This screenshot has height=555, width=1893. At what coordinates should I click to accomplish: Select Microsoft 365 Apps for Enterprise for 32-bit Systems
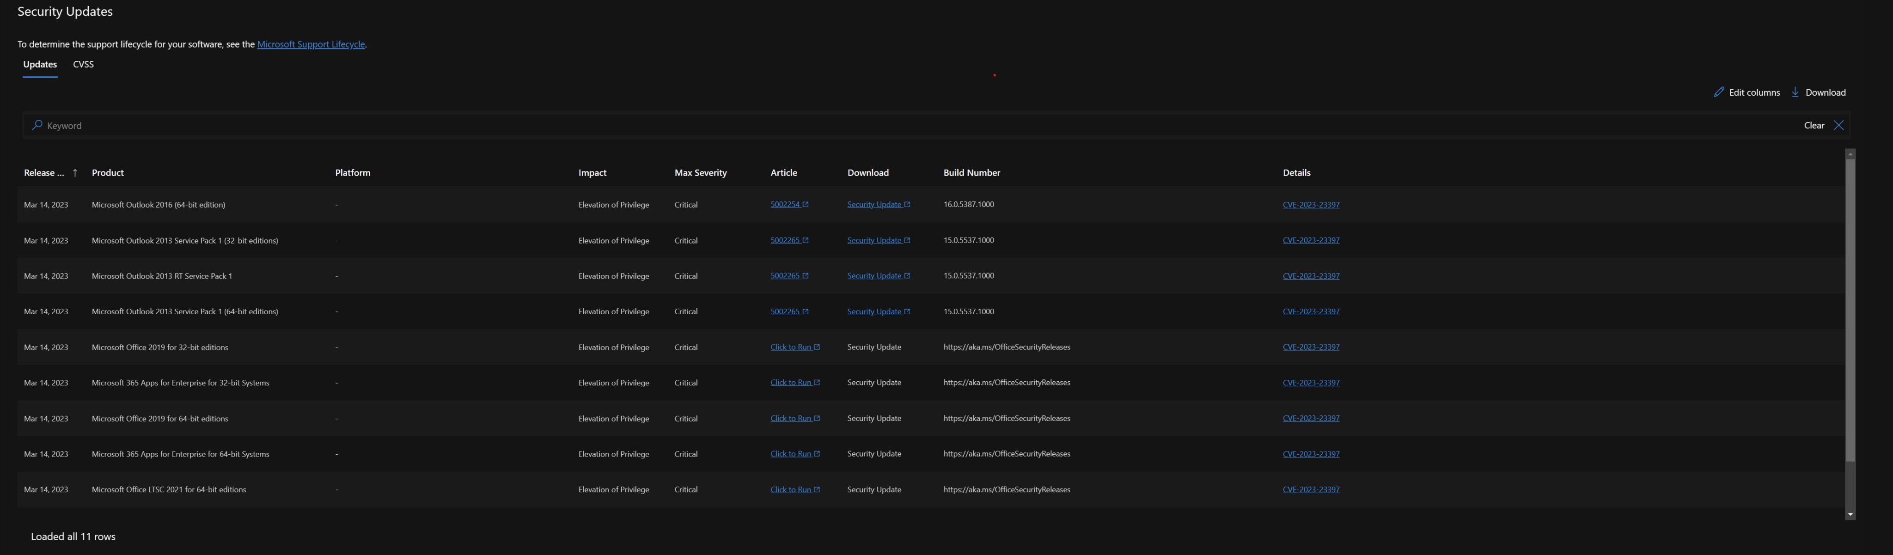tap(180, 383)
